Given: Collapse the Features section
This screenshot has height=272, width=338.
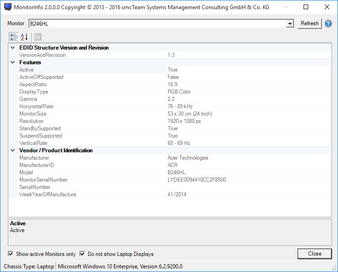Looking at the screenshot, I should tap(13, 62).
